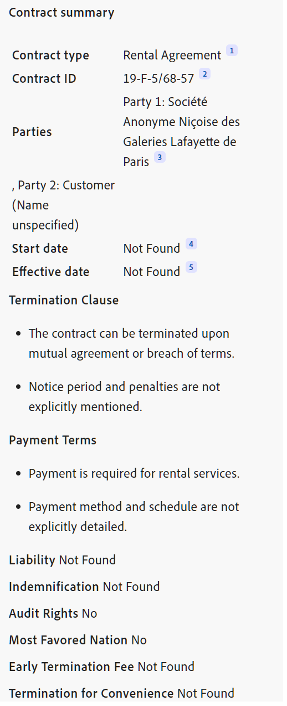
Task: Select the Party 2 Customer text
Action: (x=63, y=205)
